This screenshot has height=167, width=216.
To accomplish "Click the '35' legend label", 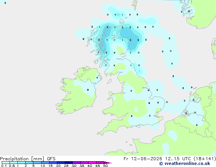I will coord(82,166).
